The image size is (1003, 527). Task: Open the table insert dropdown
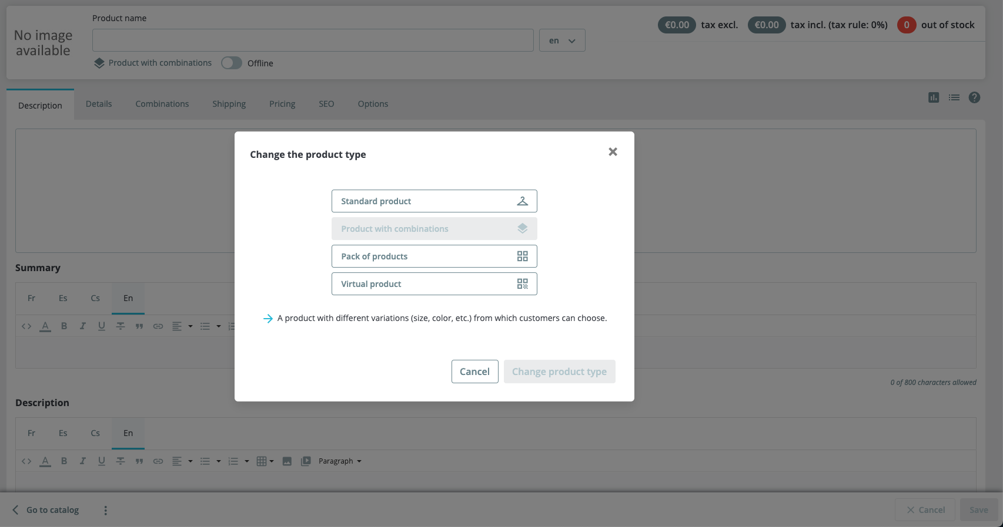tap(265, 461)
